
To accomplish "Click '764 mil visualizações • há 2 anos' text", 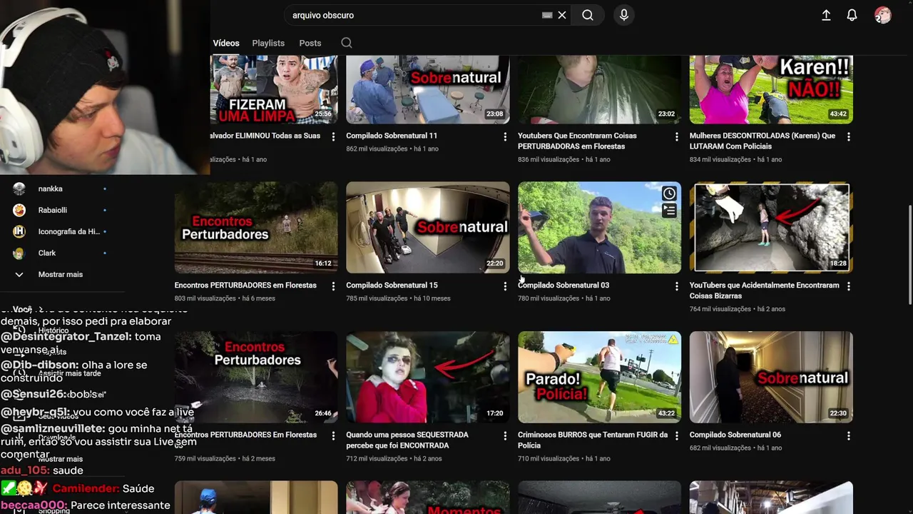I will (738, 309).
